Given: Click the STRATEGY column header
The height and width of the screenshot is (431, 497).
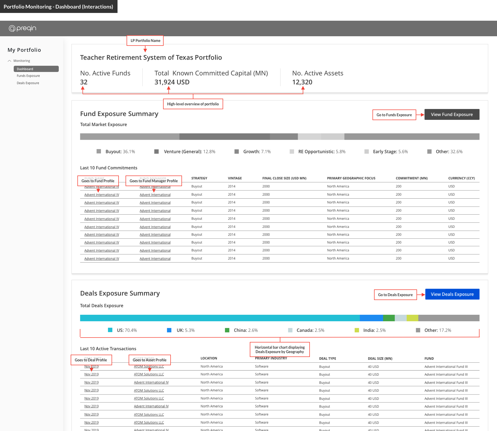Looking at the screenshot, I should [199, 178].
